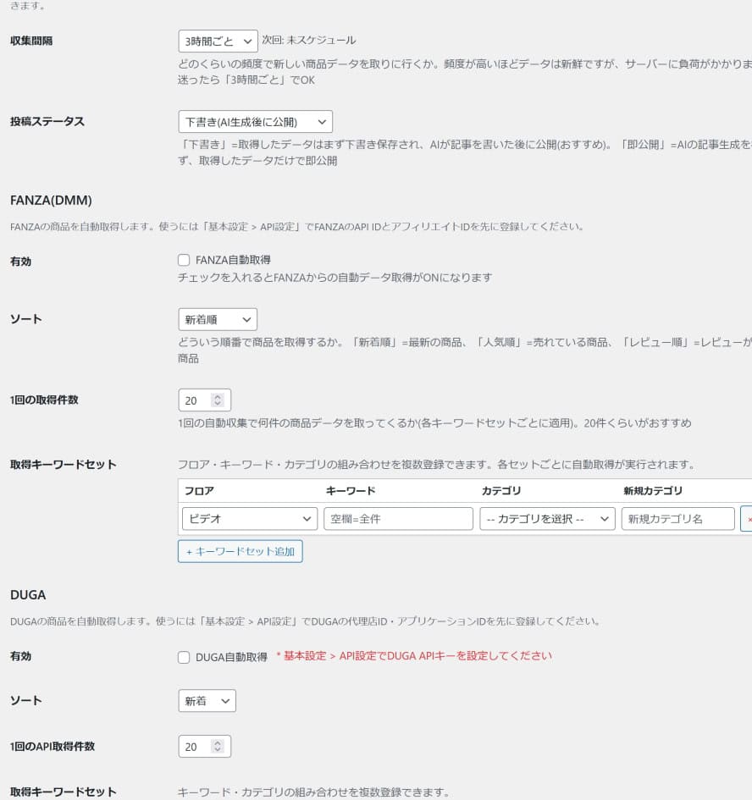Click down arrow on 1回の取得件数 spinner
The height and width of the screenshot is (800, 752).
tap(218, 404)
